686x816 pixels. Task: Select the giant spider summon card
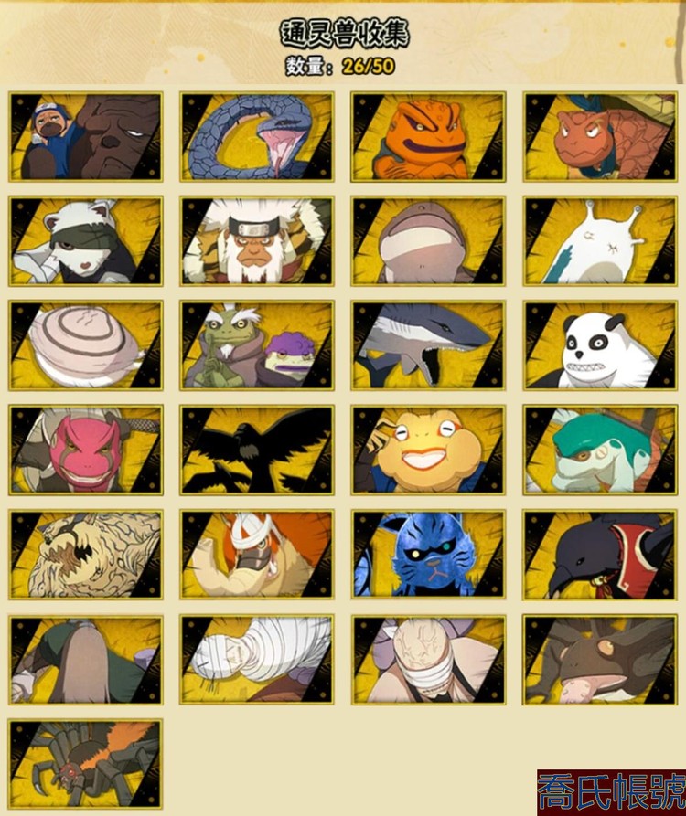pos(86,764)
